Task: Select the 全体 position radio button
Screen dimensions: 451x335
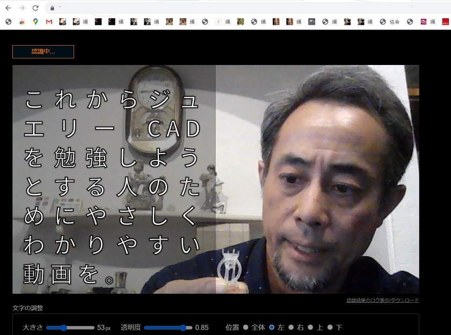Action: [x=246, y=327]
